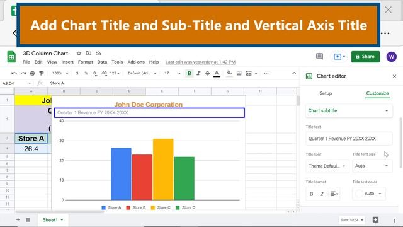
Task: Open the View menu
Action: point(52,62)
